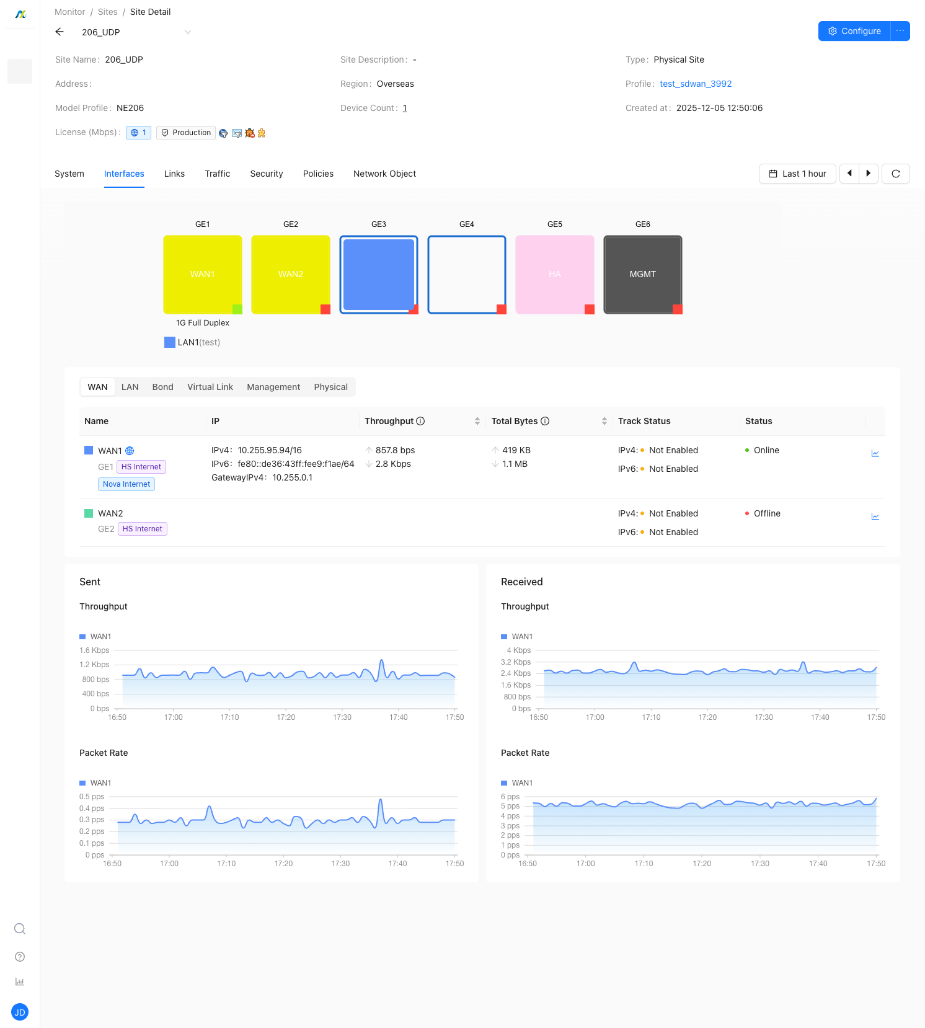Viewport: 925px width, 1028px height.
Task: Click the WAN1 blue color square in table
Action: point(89,450)
